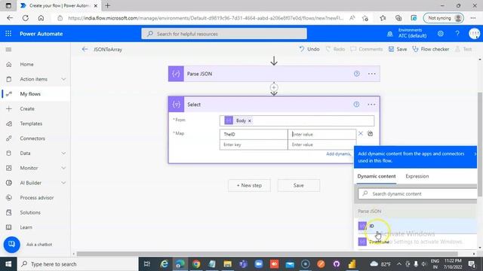Open the Parse JSON help icon
483x271 pixels.
[356, 74]
